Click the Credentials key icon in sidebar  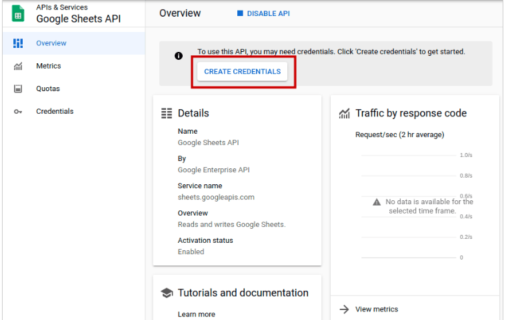(18, 112)
